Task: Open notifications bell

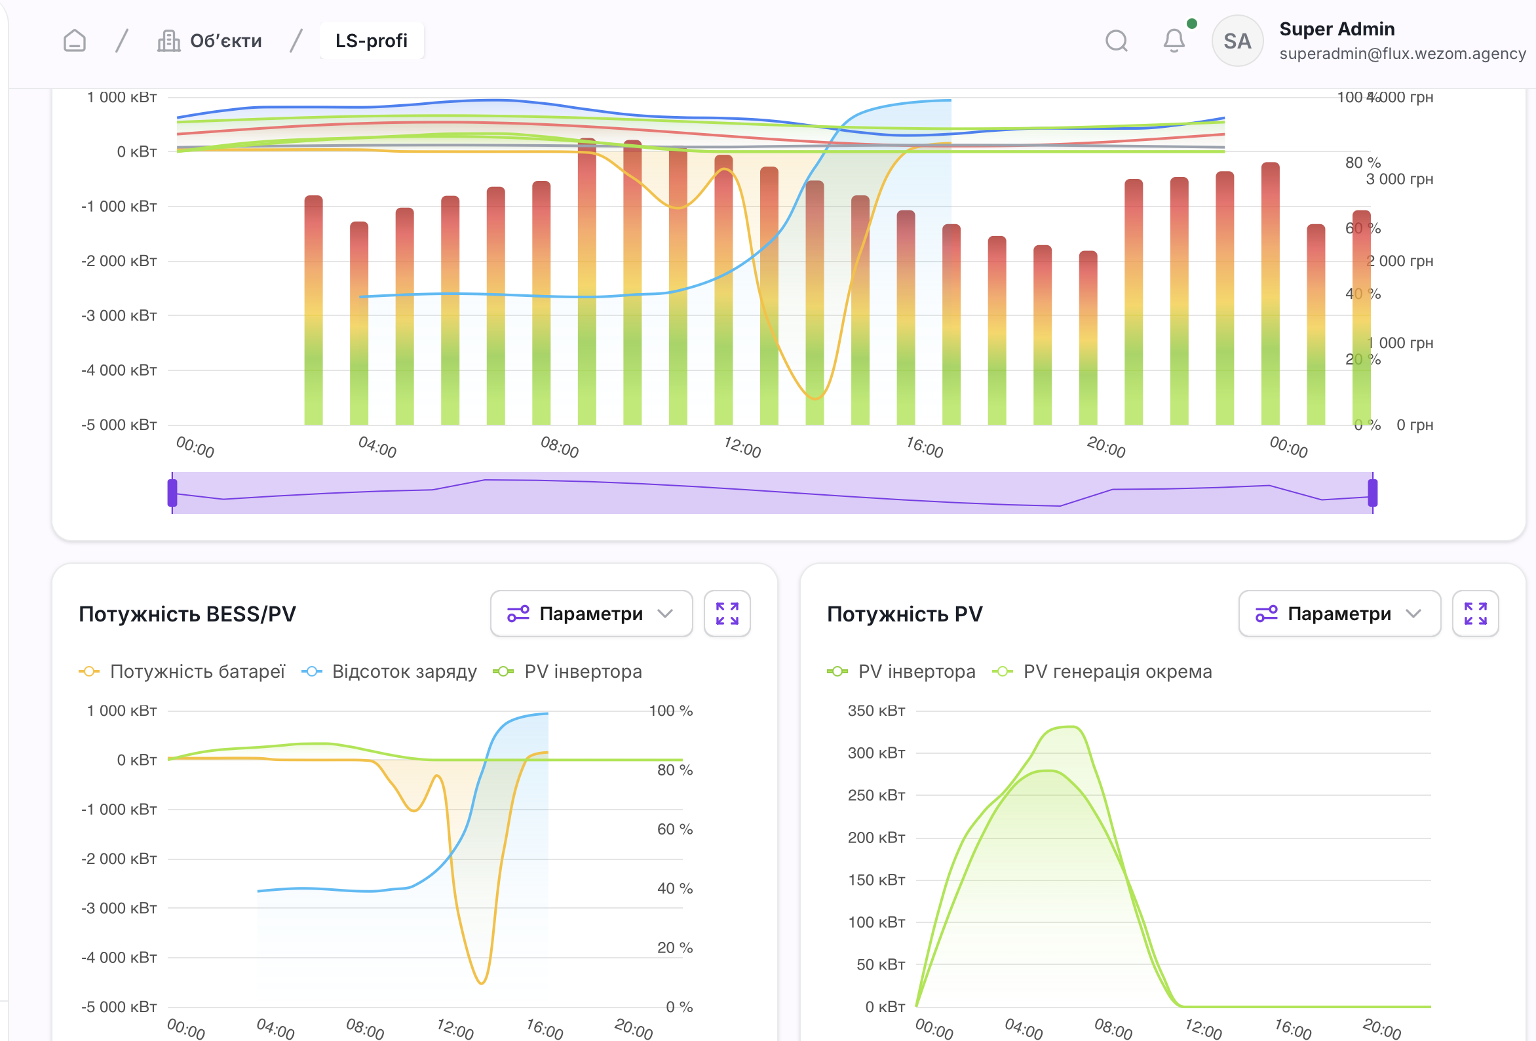Action: point(1174,41)
